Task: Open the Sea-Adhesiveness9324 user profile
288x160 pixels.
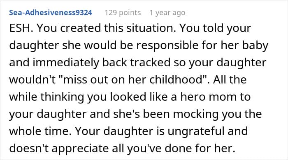Action: click(x=51, y=13)
